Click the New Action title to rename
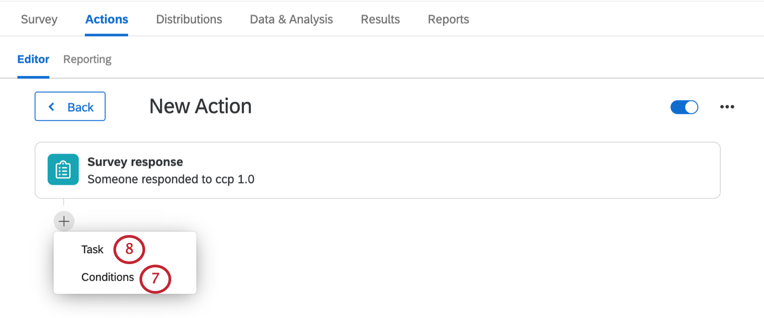The width and height of the screenshot is (764, 318). (200, 106)
